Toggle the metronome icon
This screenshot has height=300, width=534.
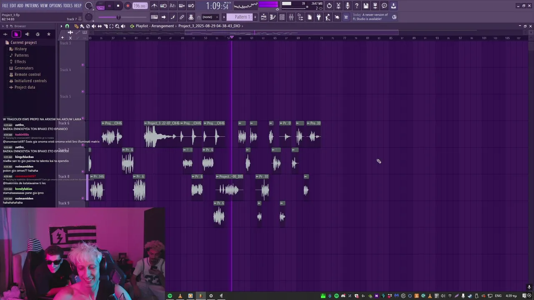coord(154,6)
